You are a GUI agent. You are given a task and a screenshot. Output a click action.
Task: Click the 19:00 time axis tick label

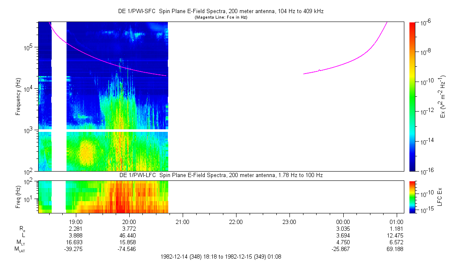[75, 221]
